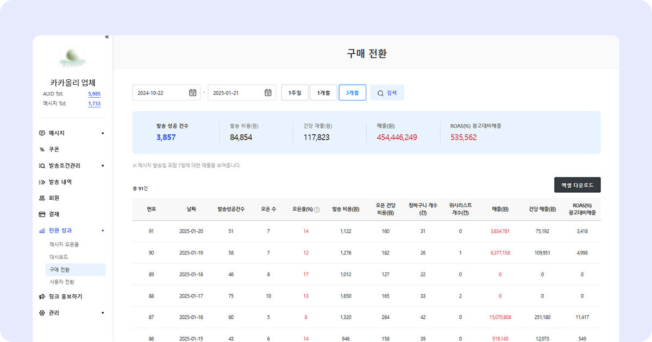652x342 pixels.
Task: Click the 발송 비용(원) column header
Action: pyautogui.click(x=346, y=210)
